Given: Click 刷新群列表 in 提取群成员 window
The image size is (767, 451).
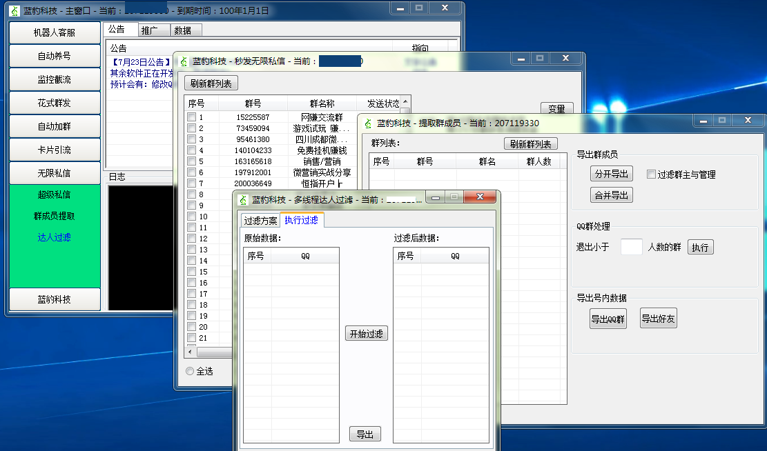Looking at the screenshot, I should coord(530,144).
